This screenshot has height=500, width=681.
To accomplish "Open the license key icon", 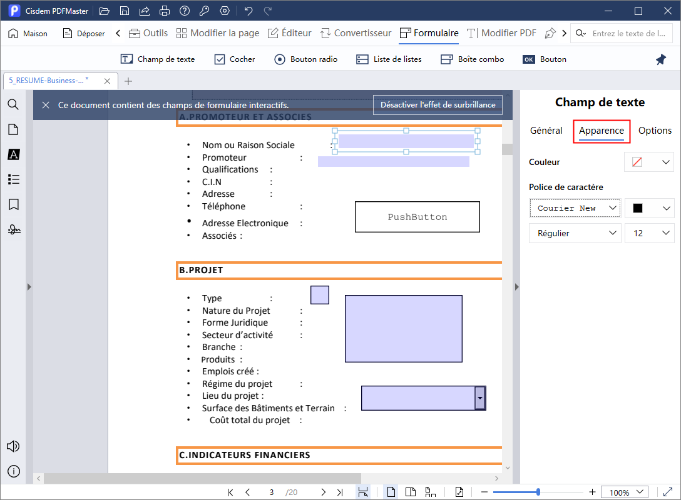I will 205,11.
